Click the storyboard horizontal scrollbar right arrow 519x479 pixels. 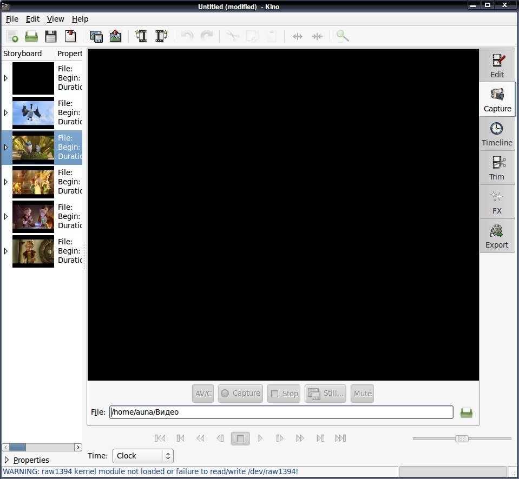[x=78, y=447]
